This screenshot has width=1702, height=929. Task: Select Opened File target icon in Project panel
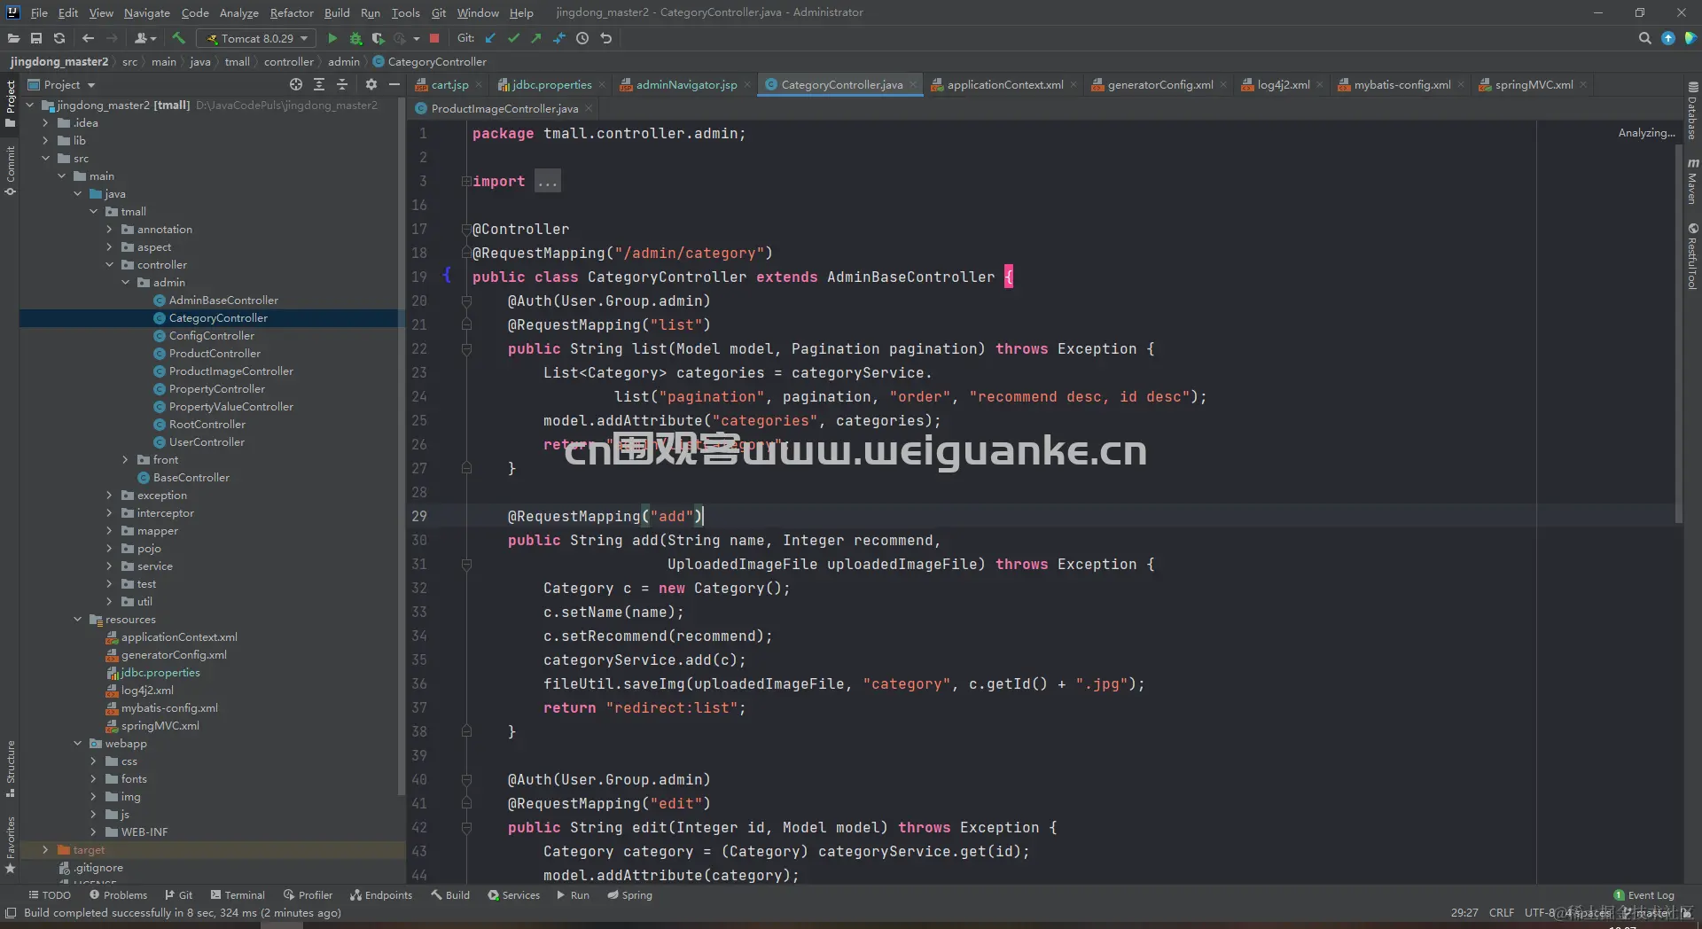296,84
